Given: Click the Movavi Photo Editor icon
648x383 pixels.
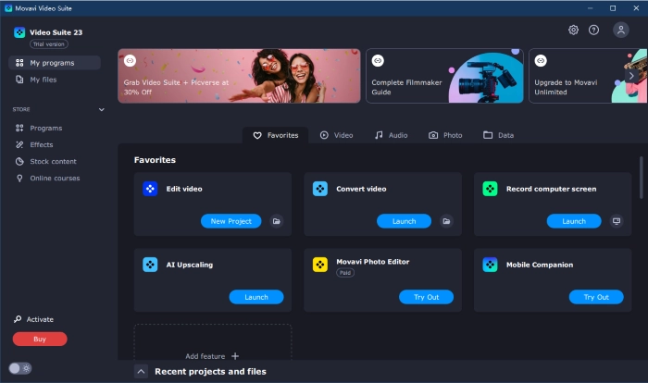Looking at the screenshot, I should tap(320, 265).
